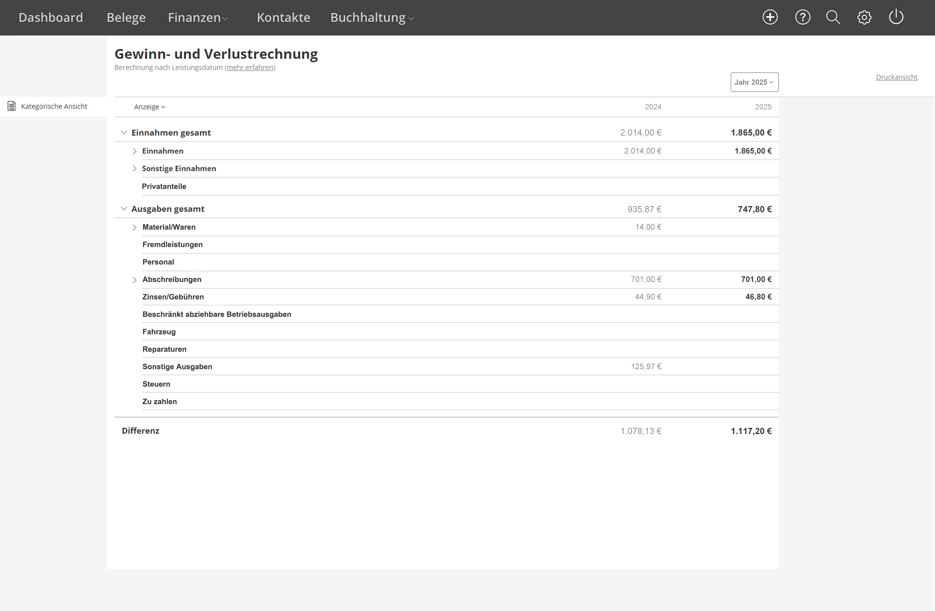Click the 2025 column header

coord(763,107)
